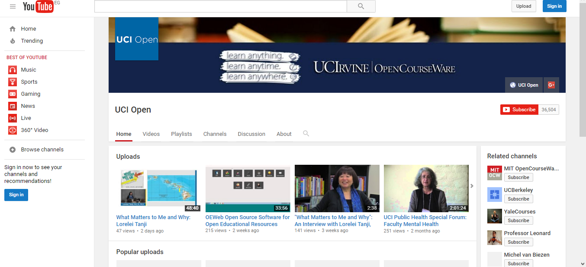Click the Trending flame icon
The height and width of the screenshot is (267, 586).
coord(13,41)
